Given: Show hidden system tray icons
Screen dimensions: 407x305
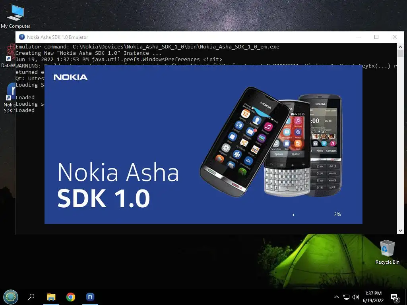Looking at the screenshot, I should (x=336, y=297).
